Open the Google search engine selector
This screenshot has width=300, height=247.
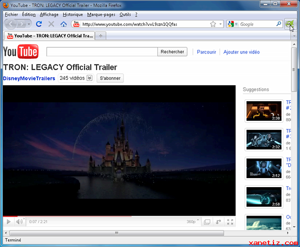coord(232,24)
